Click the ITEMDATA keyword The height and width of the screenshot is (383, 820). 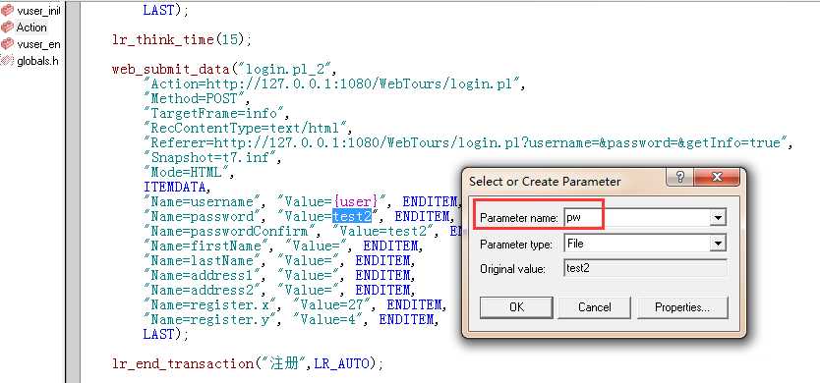(177, 187)
